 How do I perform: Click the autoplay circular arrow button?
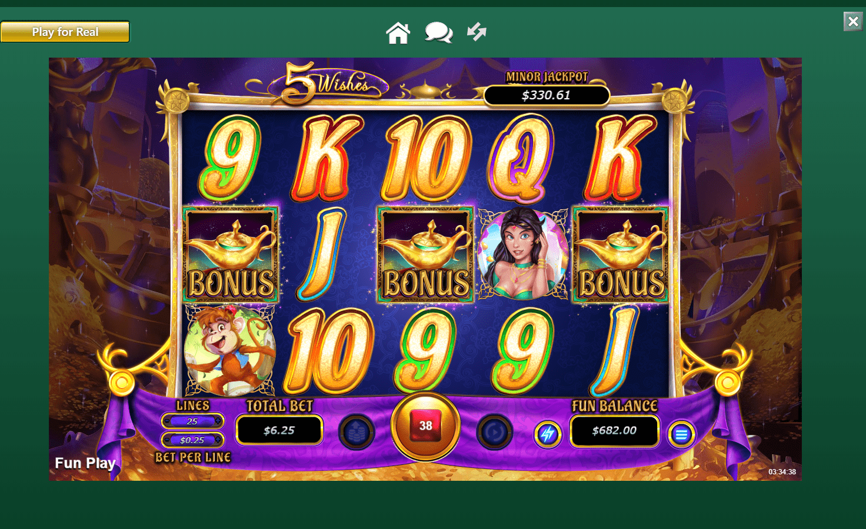coord(494,433)
